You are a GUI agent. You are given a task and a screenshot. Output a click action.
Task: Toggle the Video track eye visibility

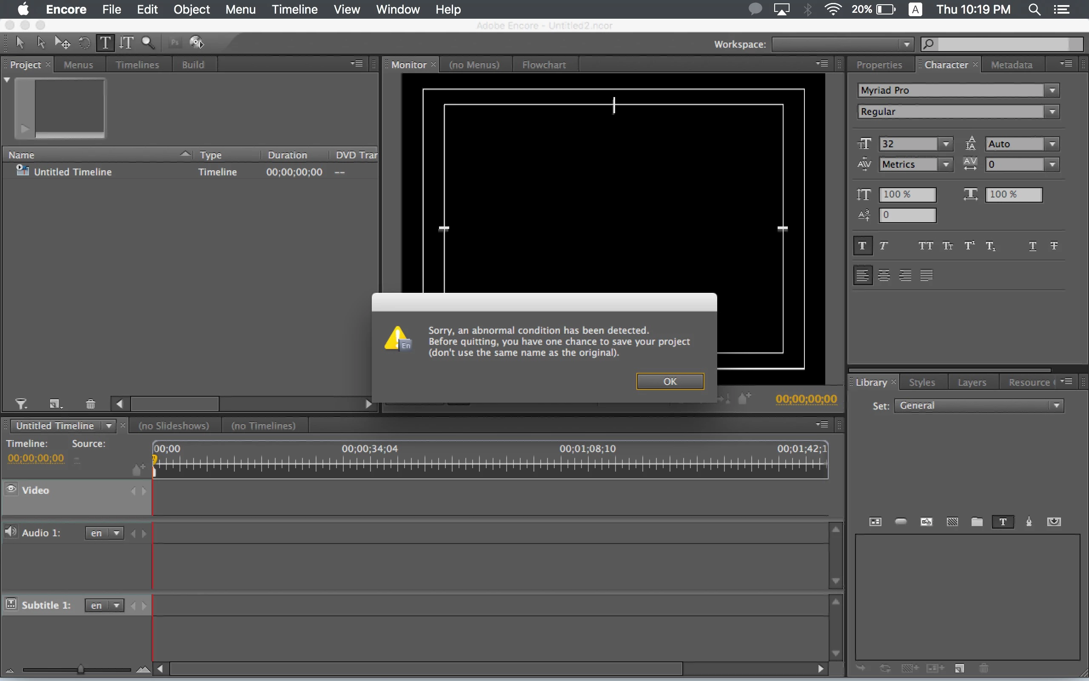11,489
